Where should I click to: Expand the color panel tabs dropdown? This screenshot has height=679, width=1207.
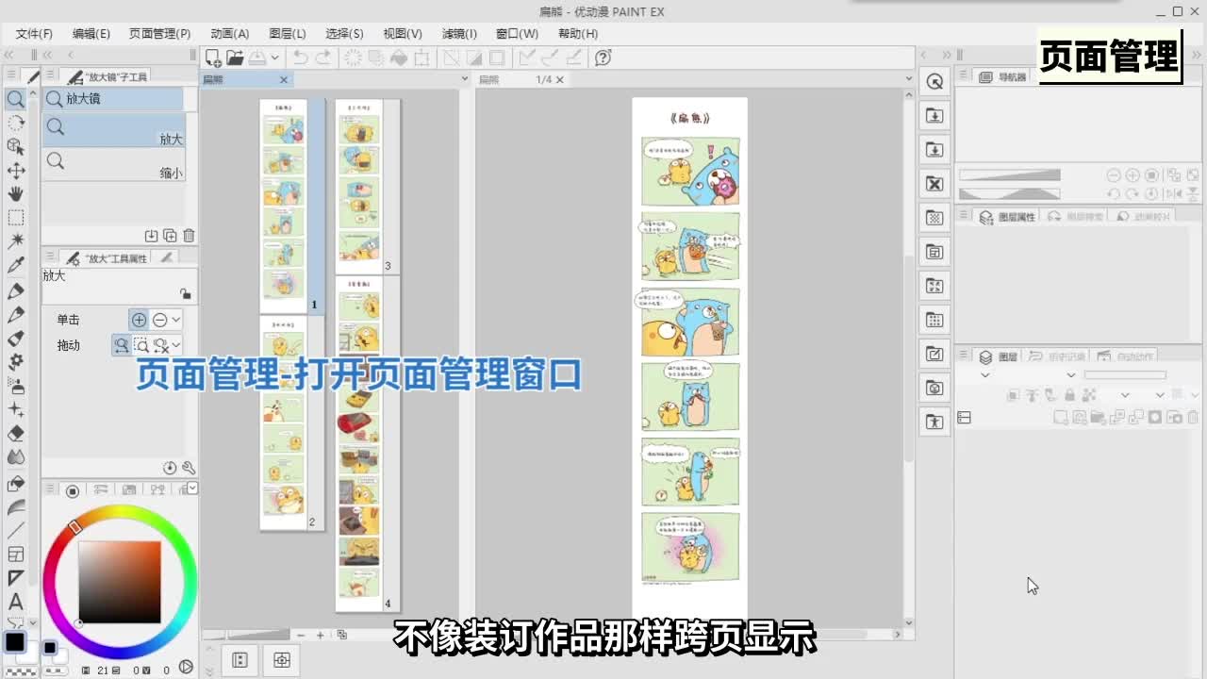[x=192, y=489]
